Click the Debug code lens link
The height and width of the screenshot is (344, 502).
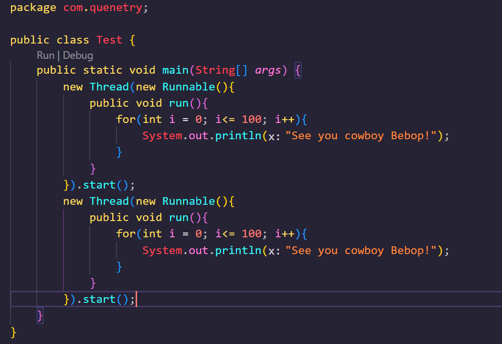coord(78,55)
